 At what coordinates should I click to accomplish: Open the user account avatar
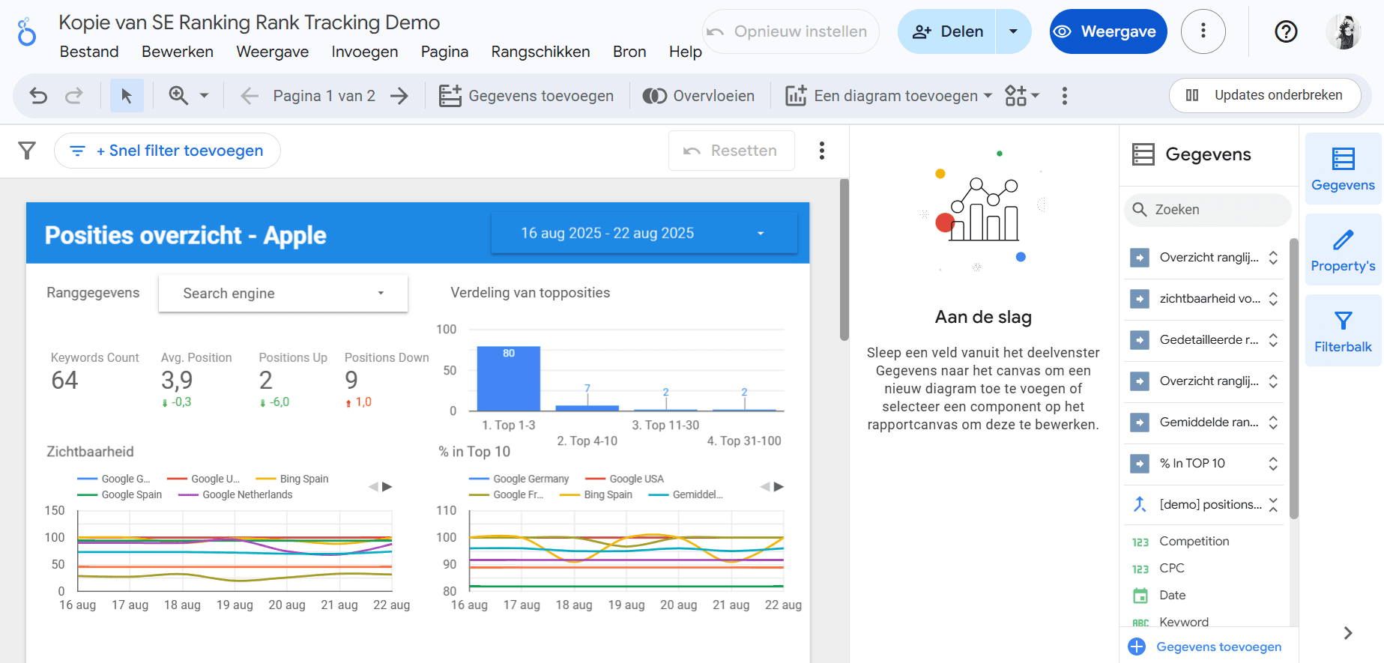[x=1344, y=31]
